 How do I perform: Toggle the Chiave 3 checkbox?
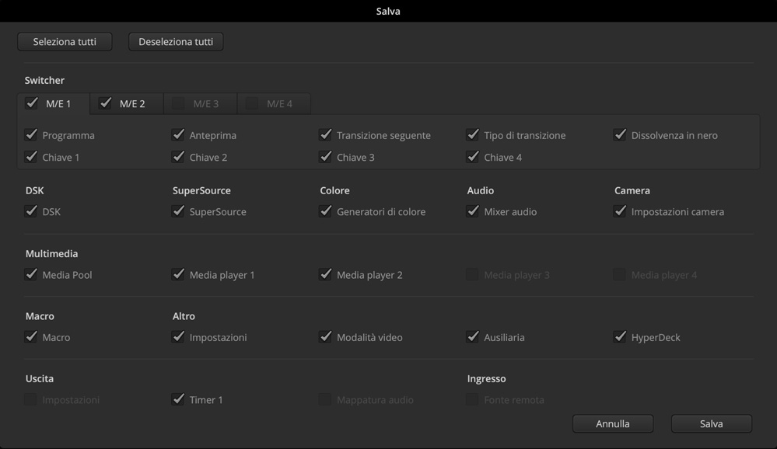[325, 156]
